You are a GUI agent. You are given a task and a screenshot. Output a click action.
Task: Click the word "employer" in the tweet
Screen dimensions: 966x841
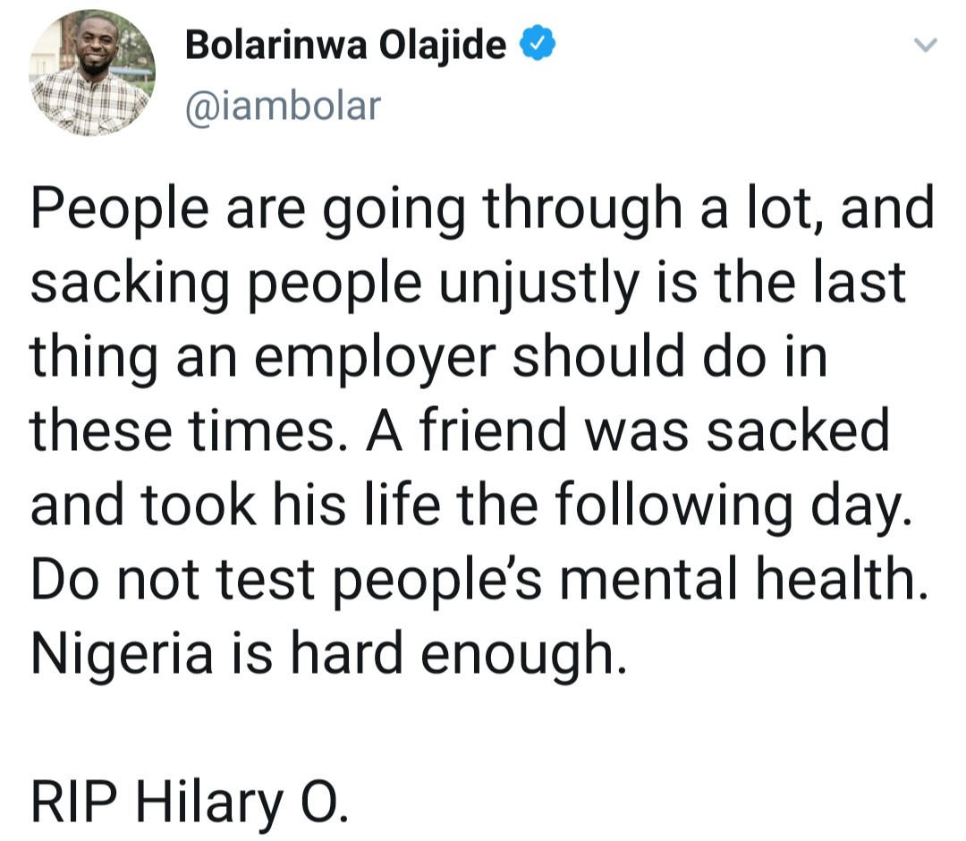point(375,359)
